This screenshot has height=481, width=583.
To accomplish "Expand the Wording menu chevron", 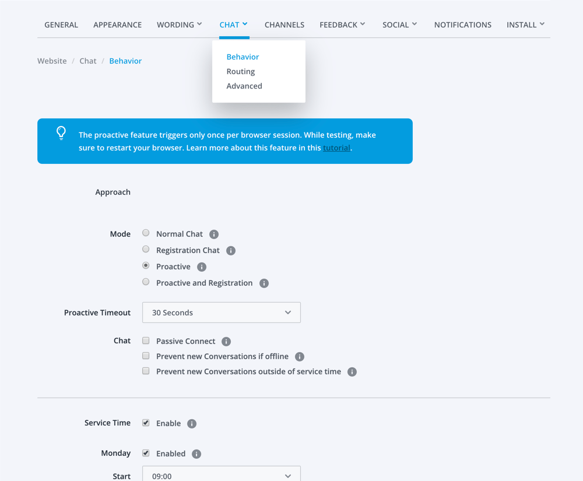I will [x=199, y=24].
